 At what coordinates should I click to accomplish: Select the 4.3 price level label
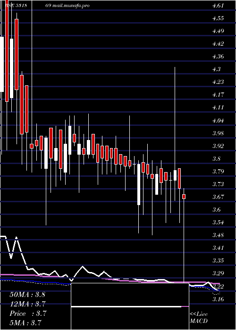click(216, 69)
